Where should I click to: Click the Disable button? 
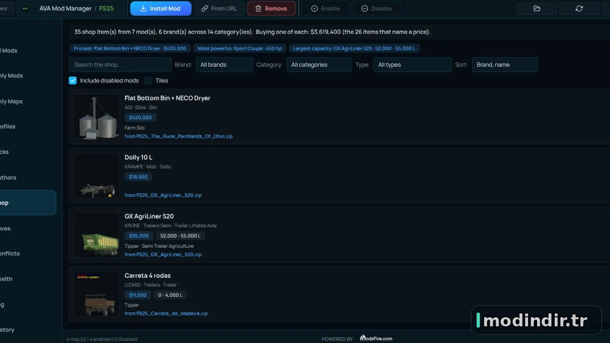[376, 9]
